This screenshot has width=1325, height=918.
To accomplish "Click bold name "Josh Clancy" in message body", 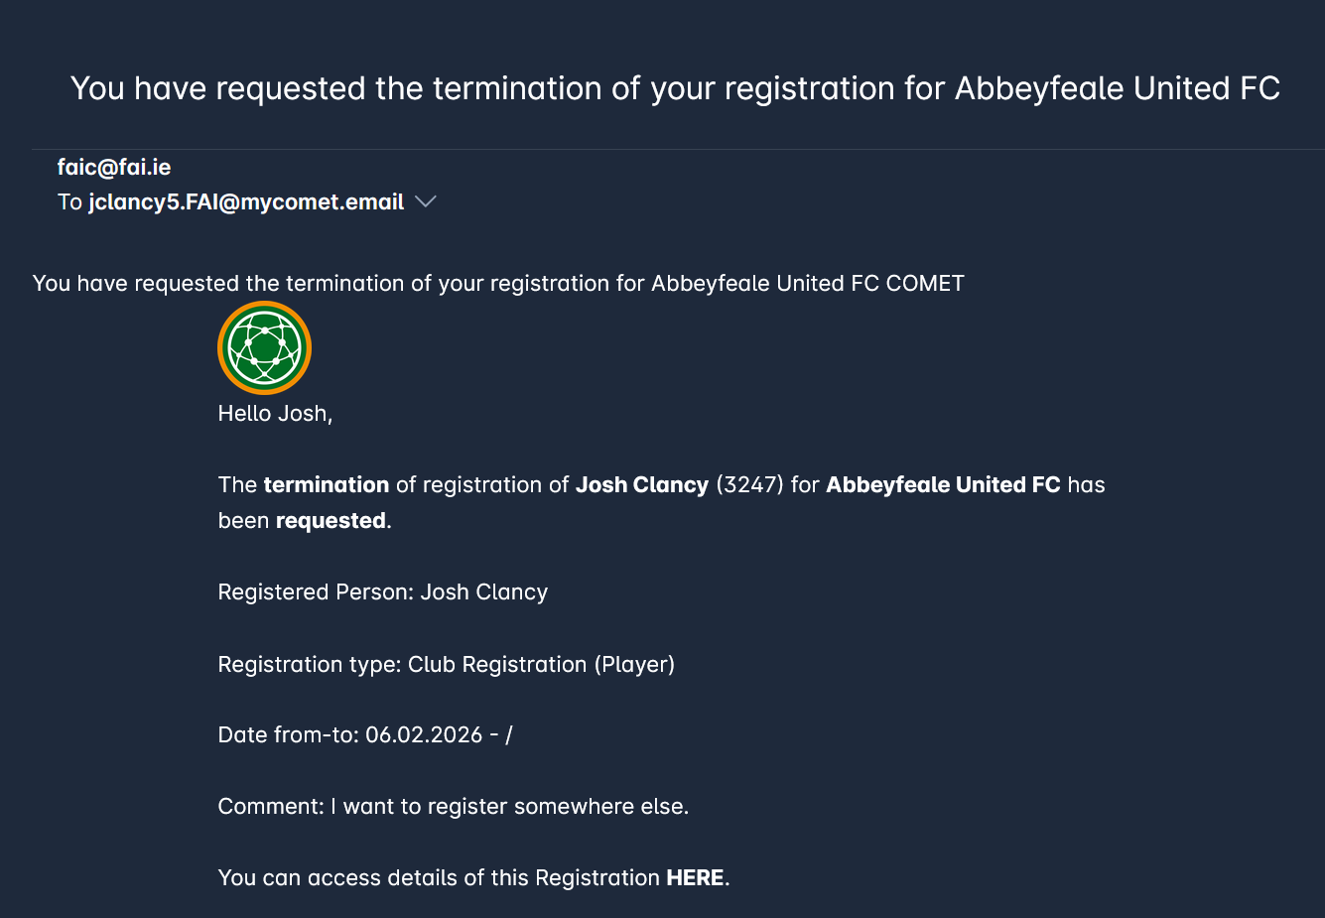I will coord(642,485).
